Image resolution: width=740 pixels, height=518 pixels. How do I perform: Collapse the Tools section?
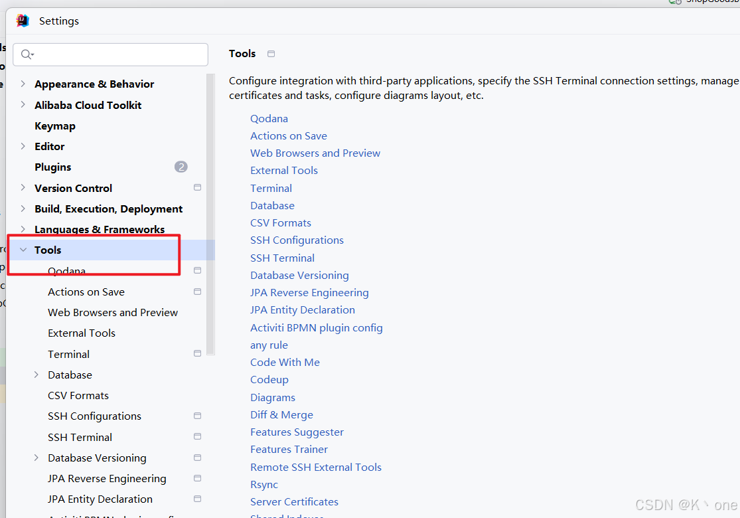pyautogui.click(x=23, y=250)
